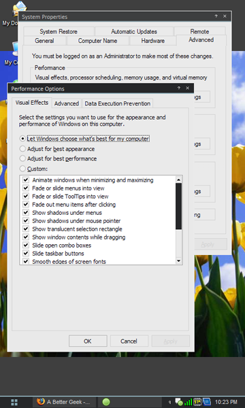Click Apply in Performance Options
The image size is (245, 408).
pyautogui.click(x=171, y=341)
